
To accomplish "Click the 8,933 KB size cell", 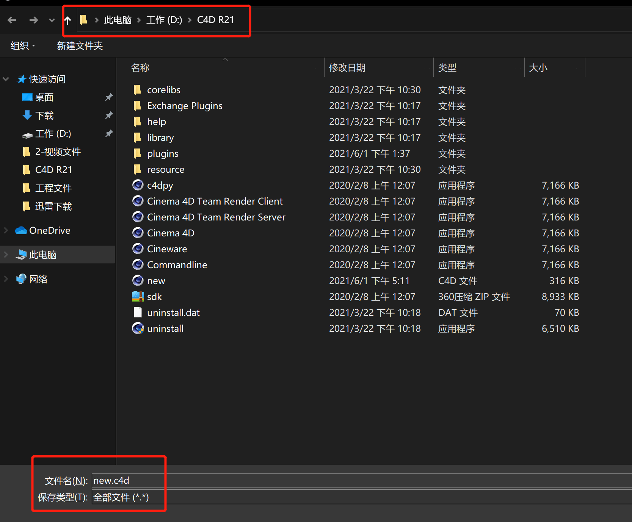I will [560, 297].
